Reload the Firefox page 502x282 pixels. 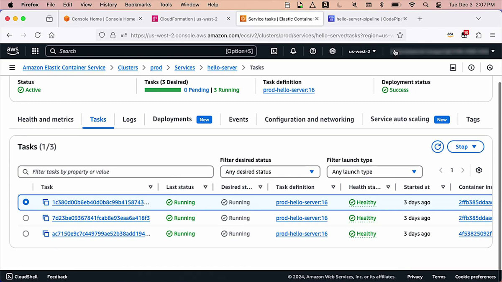point(38,35)
